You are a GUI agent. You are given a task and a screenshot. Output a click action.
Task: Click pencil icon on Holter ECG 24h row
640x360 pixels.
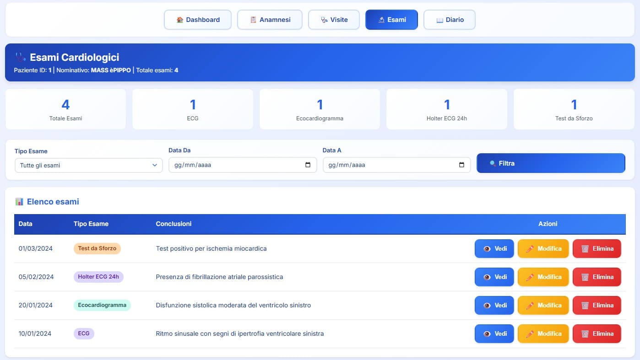tap(530, 277)
